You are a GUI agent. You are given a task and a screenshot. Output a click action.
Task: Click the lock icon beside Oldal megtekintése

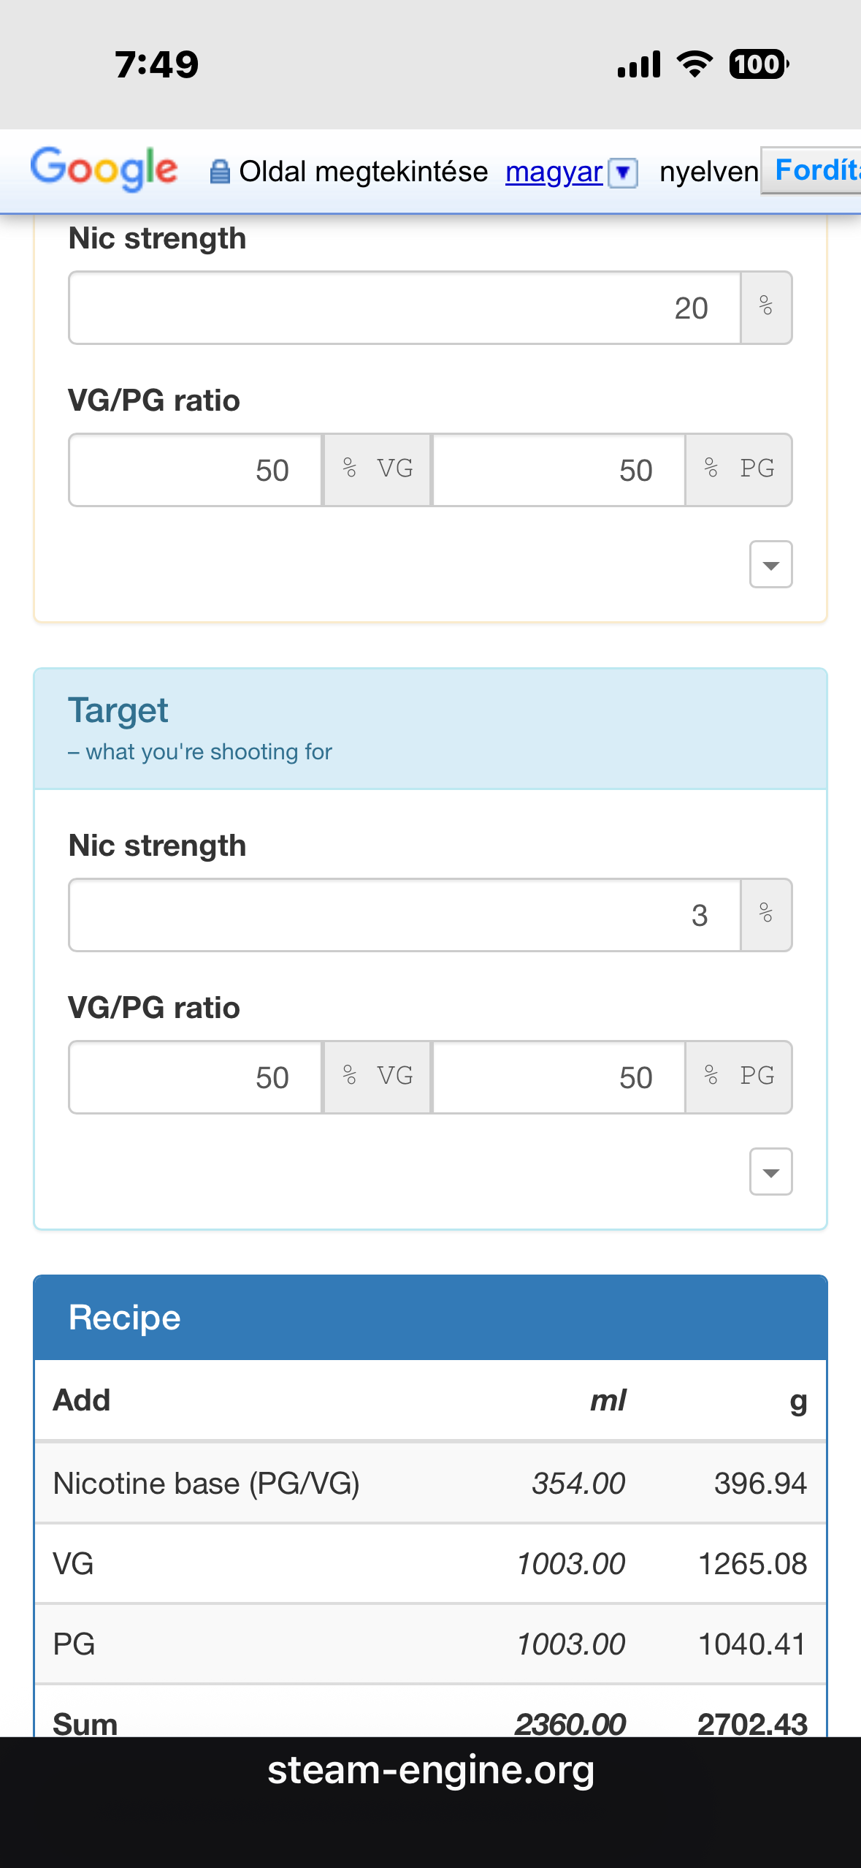tap(219, 172)
